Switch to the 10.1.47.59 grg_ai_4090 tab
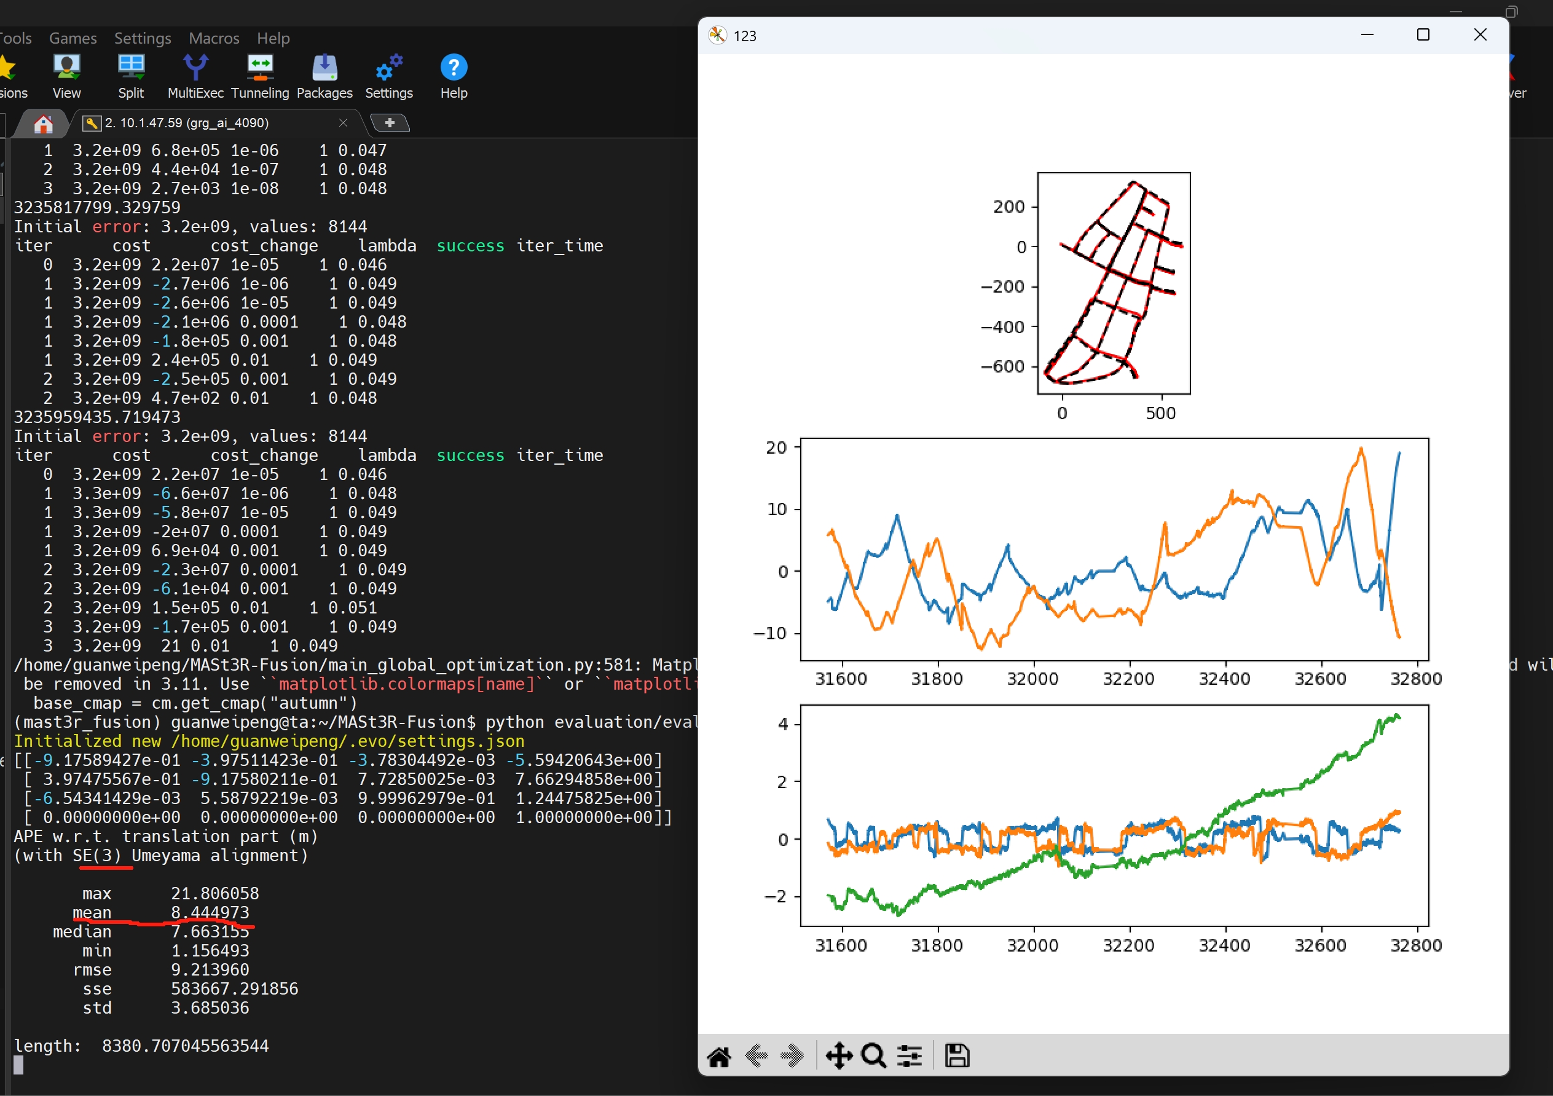The height and width of the screenshot is (1096, 1553). pyautogui.click(x=187, y=122)
